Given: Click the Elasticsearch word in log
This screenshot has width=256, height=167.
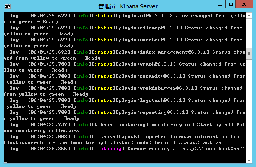Looking at the screenshot, I should [x=23, y=142].
